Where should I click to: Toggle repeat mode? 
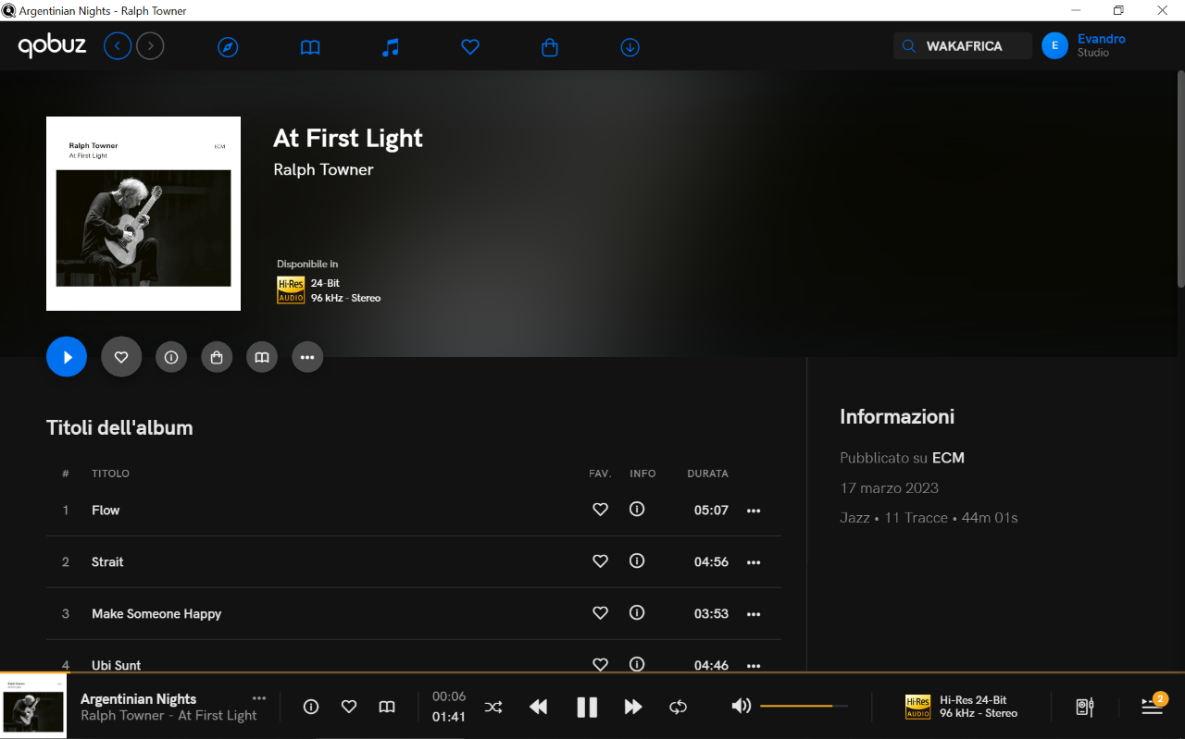click(679, 708)
